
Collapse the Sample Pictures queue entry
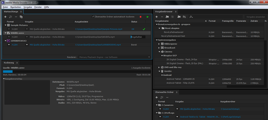pos(5,25)
